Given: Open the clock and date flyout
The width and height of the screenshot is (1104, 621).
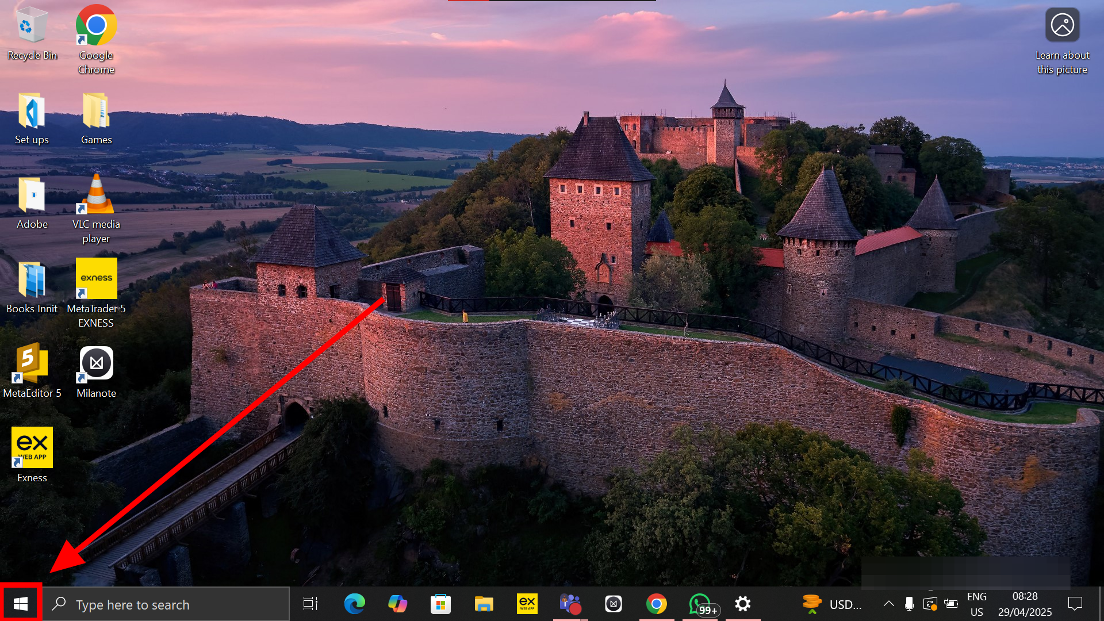Looking at the screenshot, I should click(x=1025, y=604).
